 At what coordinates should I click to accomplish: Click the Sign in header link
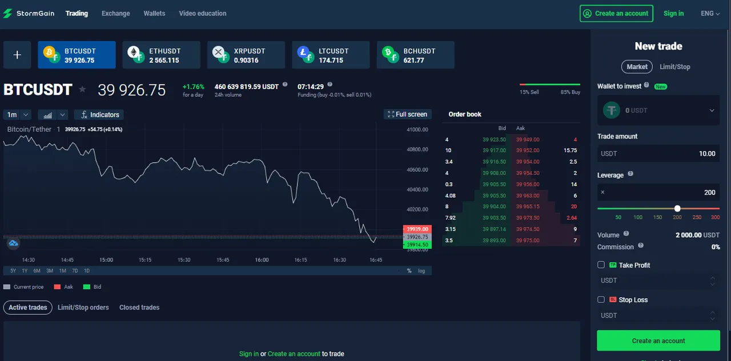click(673, 13)
